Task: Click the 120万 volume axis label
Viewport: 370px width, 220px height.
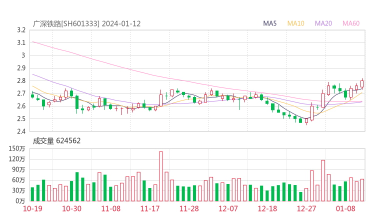Action: point(17,159)
